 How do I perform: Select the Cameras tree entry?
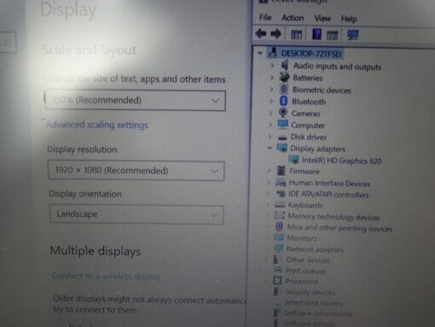click(x=305, y=114)
